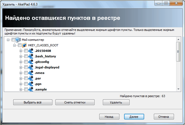Viewport: 185px width, 125px height.
Task: Click the registry item count value 63
Action: click(163, 96)
